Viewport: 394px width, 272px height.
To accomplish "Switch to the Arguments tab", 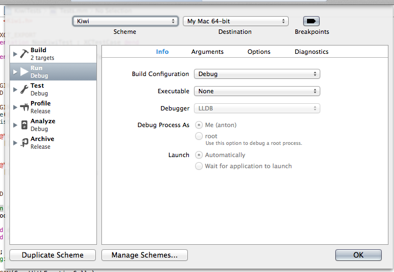I will (207, 52).
